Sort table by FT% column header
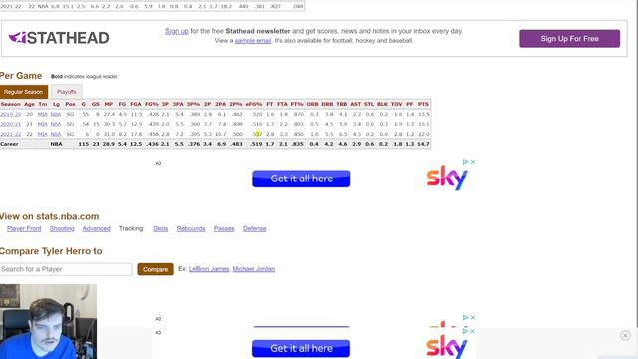 [297, 104]
